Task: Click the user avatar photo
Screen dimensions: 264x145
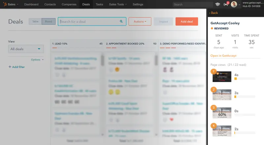Action: pyautogui.click(x=234, y=4)
